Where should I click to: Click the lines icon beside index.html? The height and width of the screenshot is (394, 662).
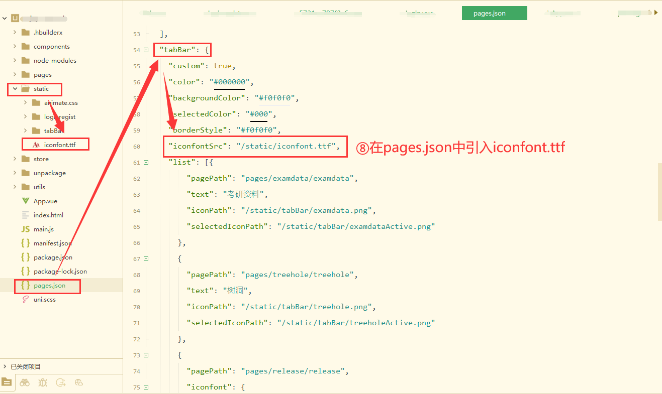(x=26, y=215)
